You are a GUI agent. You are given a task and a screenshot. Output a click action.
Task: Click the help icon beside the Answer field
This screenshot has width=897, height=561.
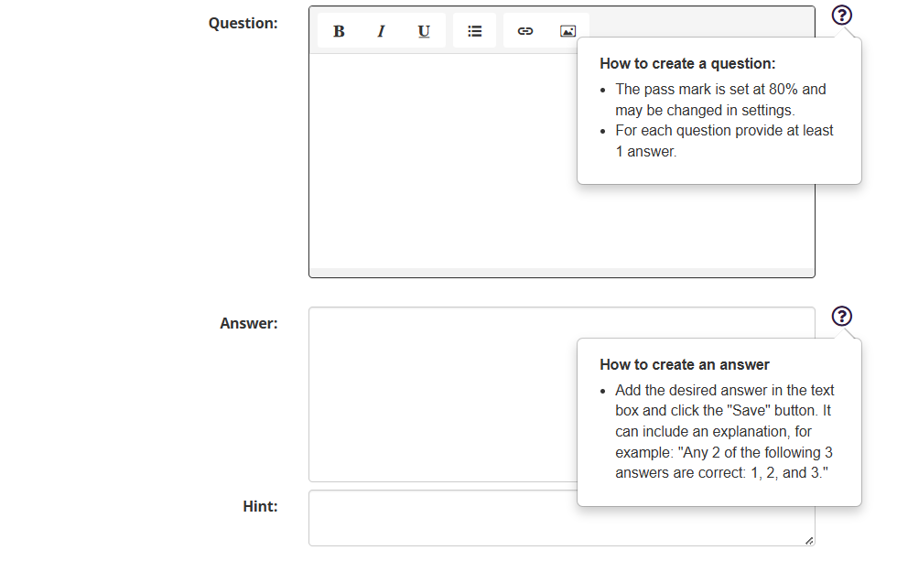tap(842, 316)
